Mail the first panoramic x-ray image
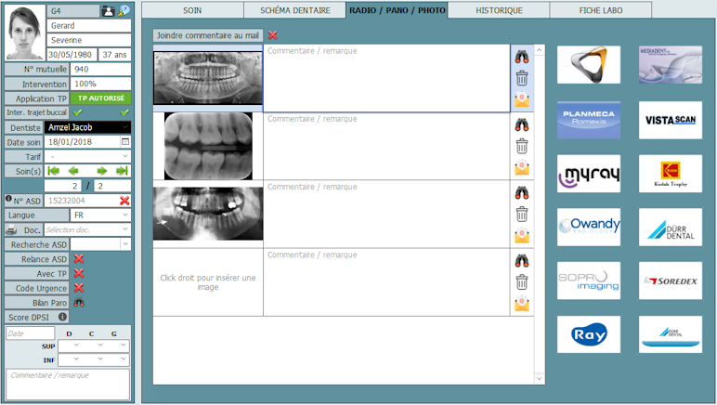 point(522,99)
